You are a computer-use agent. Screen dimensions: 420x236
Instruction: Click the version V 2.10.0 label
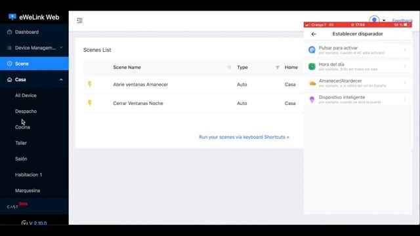(38, 223)
